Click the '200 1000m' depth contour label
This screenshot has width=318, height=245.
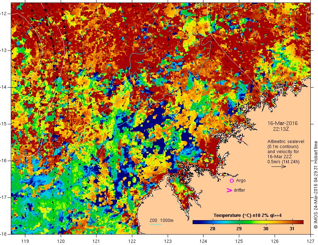[x=162, y=220]
